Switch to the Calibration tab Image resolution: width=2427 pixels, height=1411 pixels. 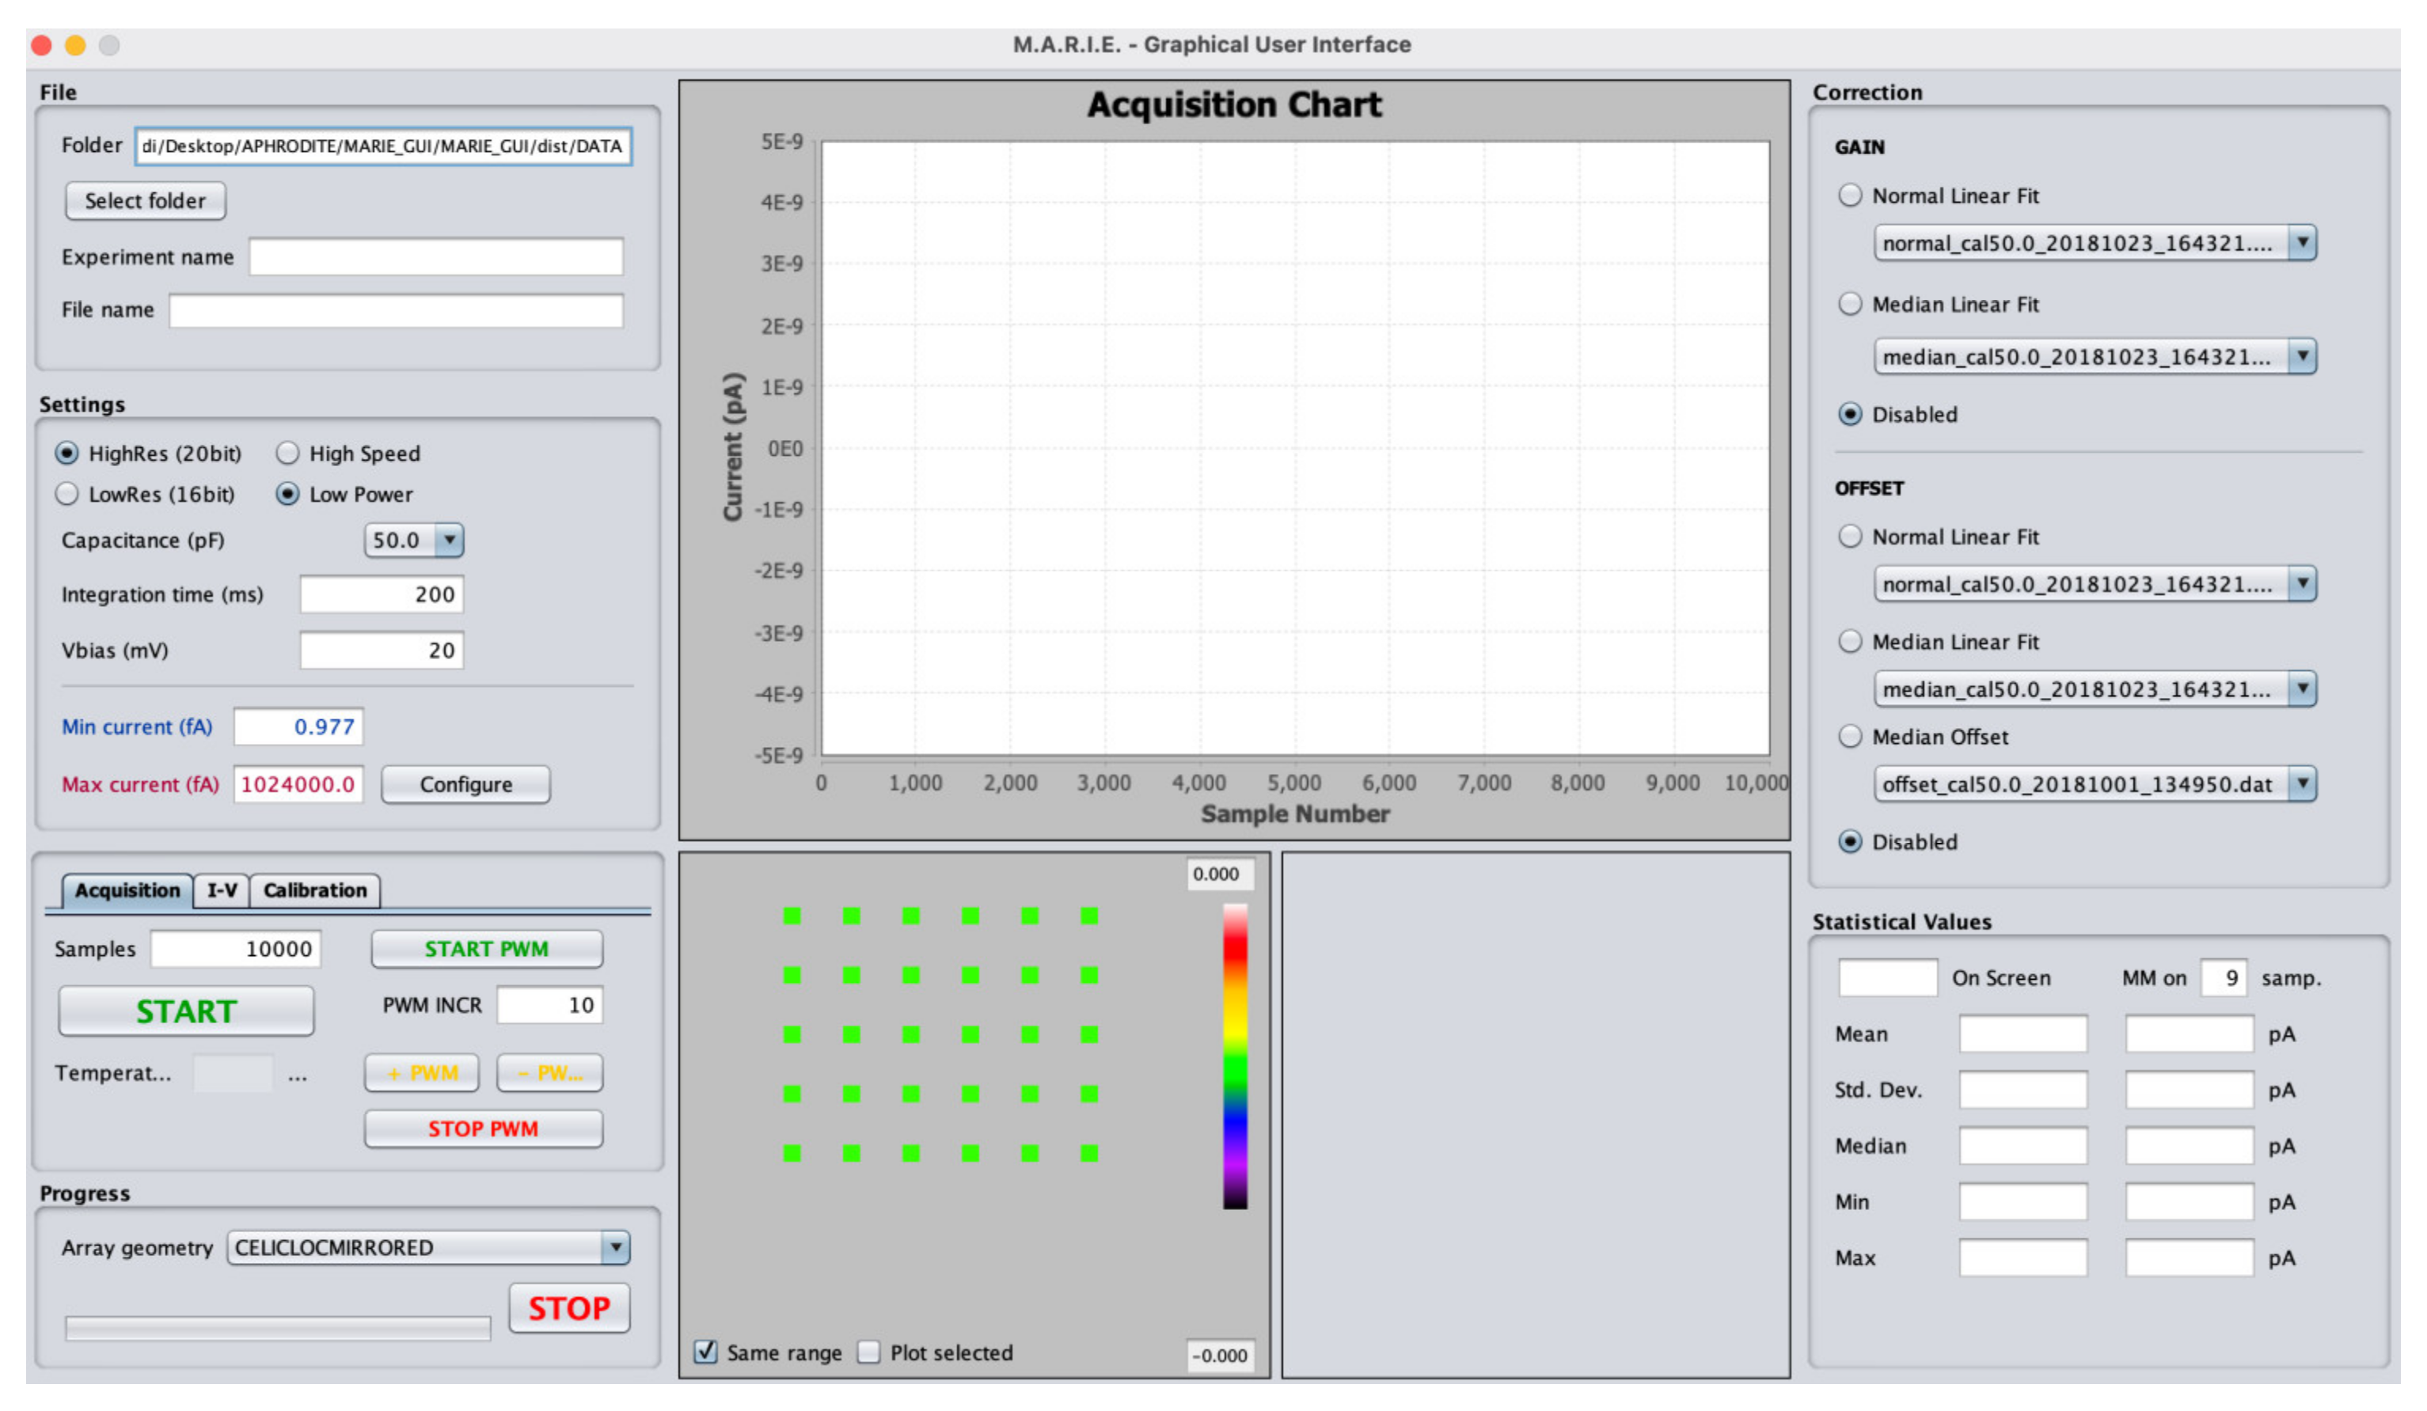pyautogui.click(x=315, y=890)
